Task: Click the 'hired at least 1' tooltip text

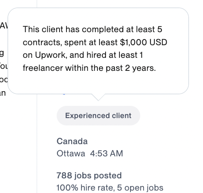Action: point(115,55)
